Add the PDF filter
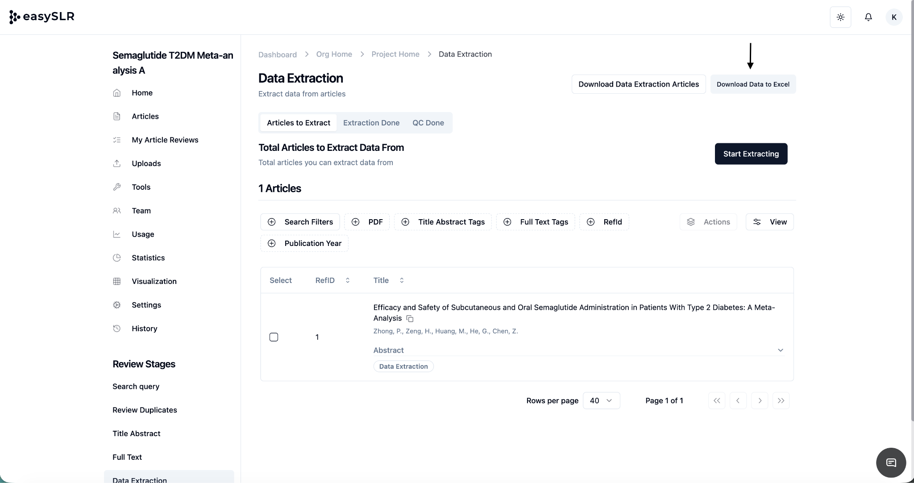 click(x=367, y=222)
